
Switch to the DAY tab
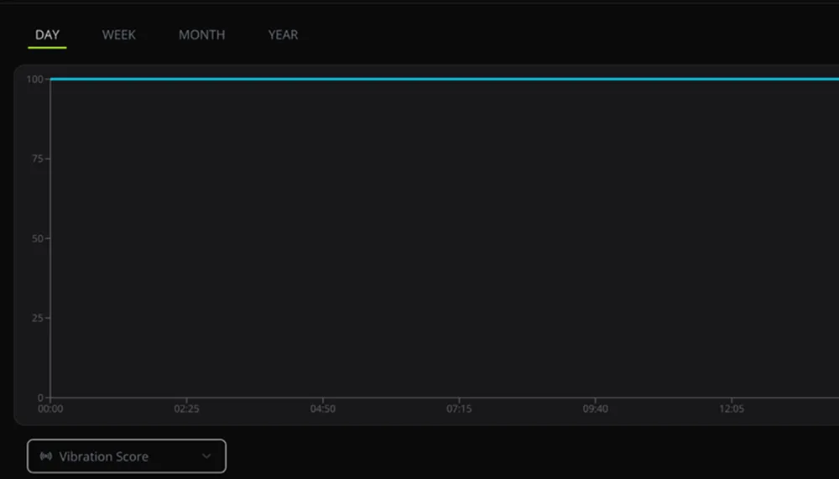[47, 35]
